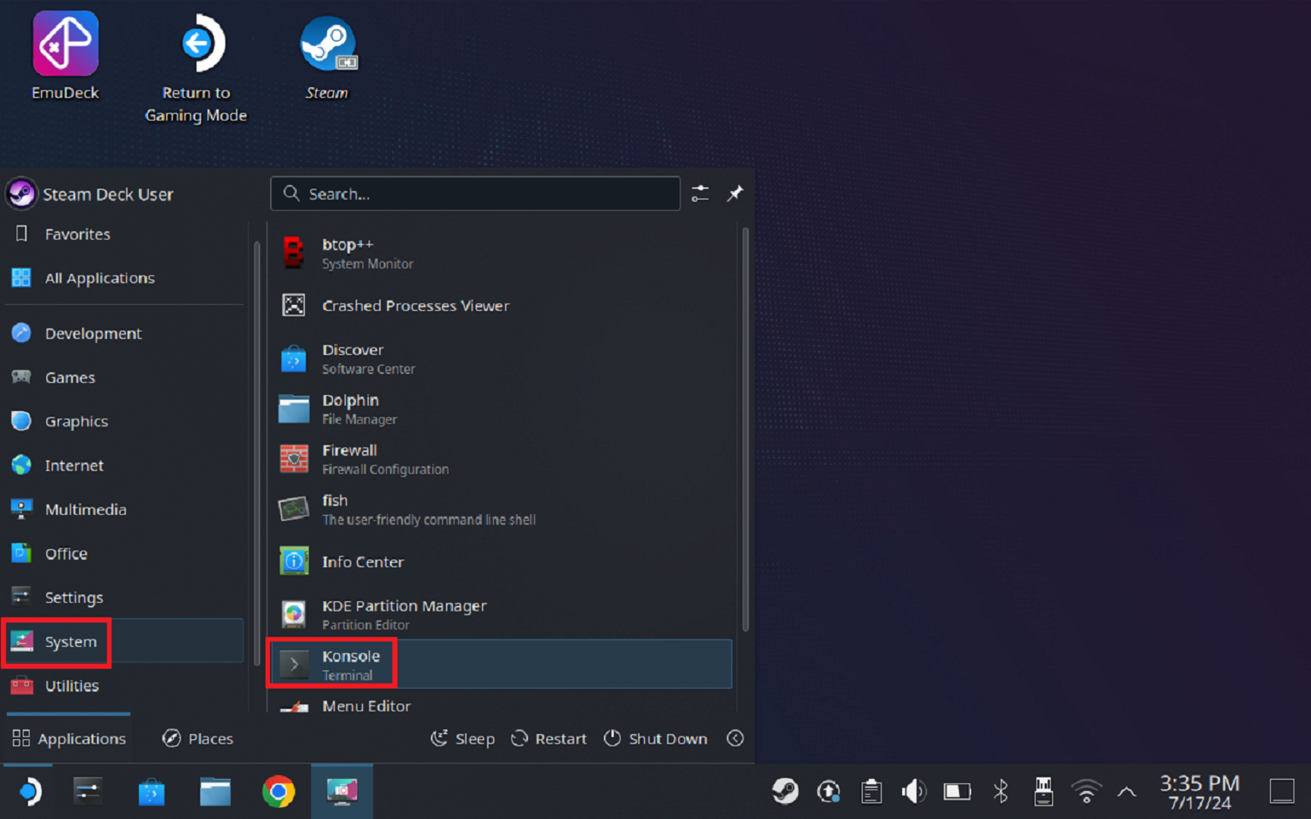Start the fish command line shell
This screenshot has width=1311, height=819.
pos(501,510)
